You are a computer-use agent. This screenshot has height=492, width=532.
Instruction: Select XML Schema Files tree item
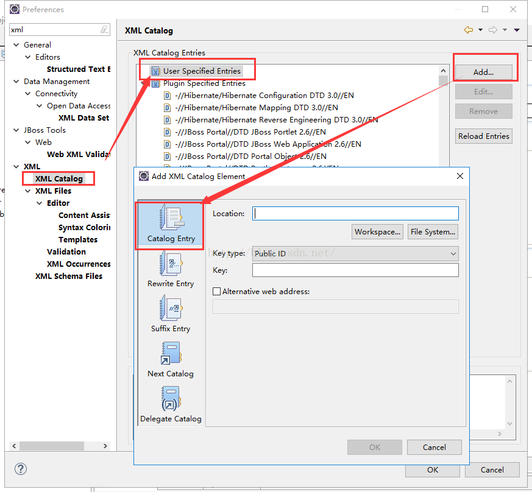[x=69, y=276]
